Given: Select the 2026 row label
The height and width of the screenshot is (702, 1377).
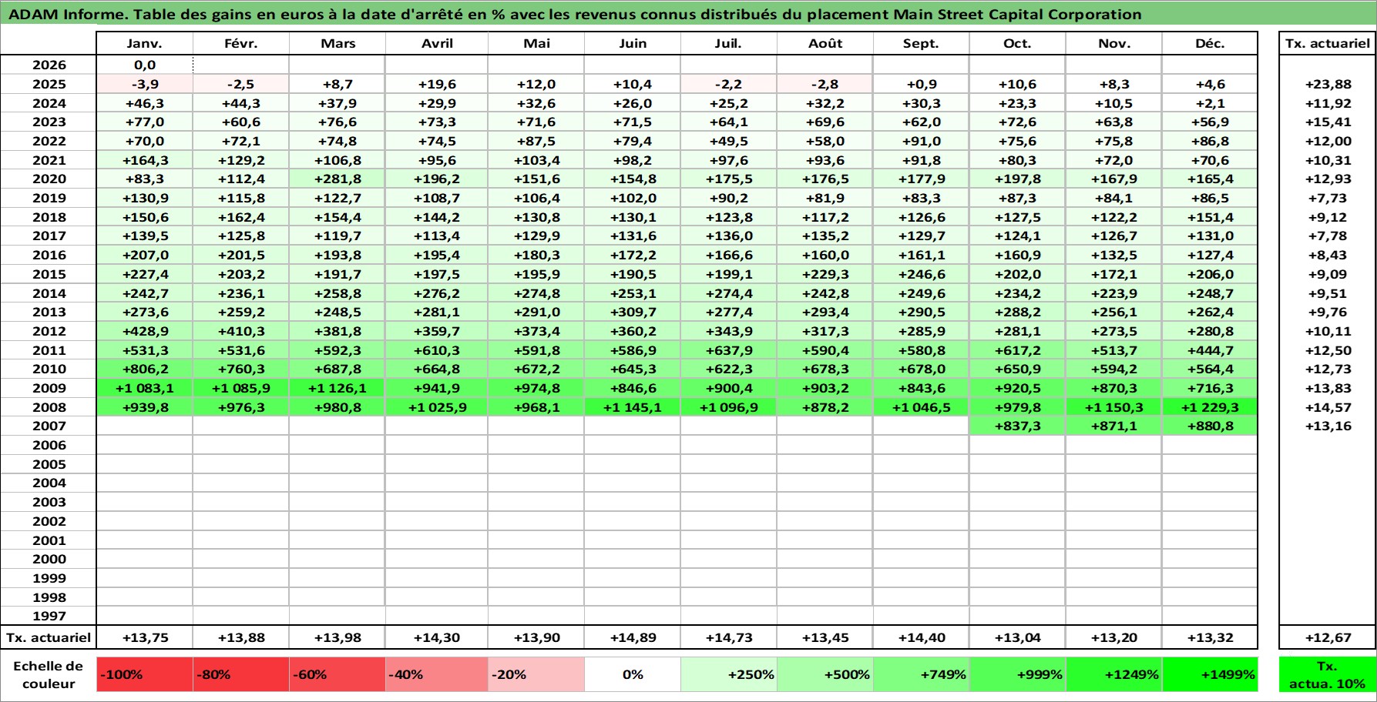Looking at the screenshot, I should pyautogui.click(x=49, y=65).
